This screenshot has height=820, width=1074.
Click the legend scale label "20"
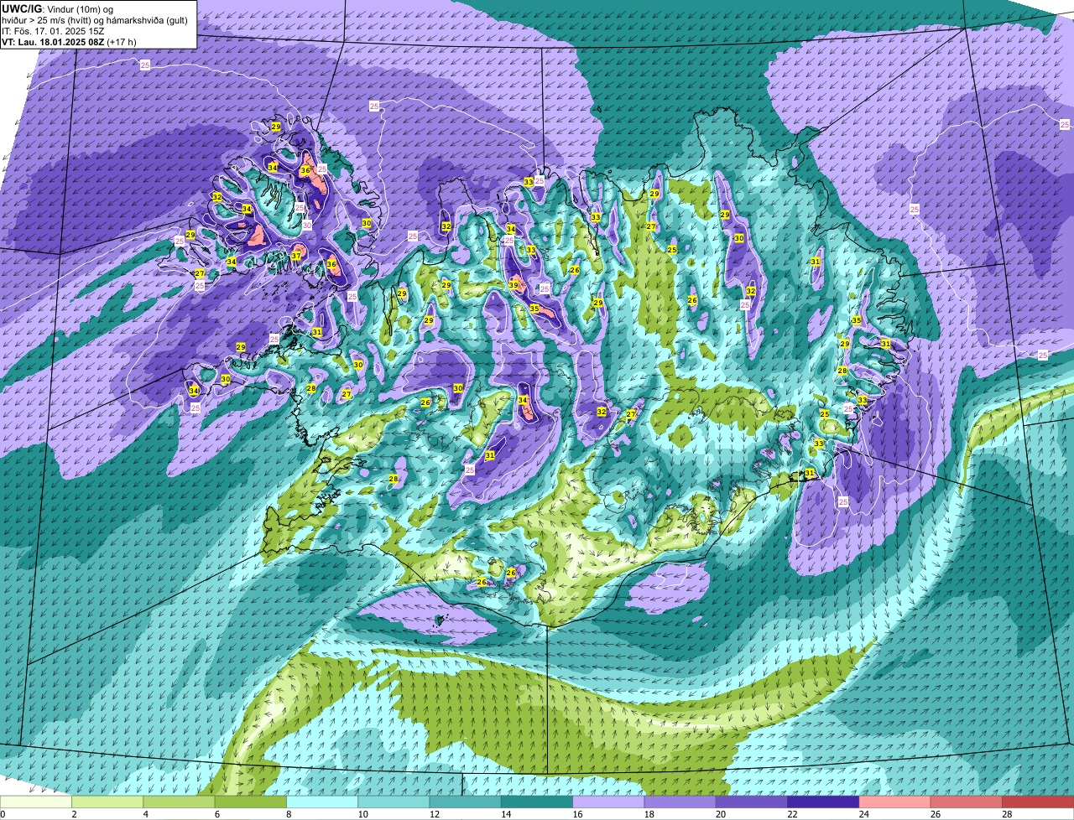coord(721,814)
